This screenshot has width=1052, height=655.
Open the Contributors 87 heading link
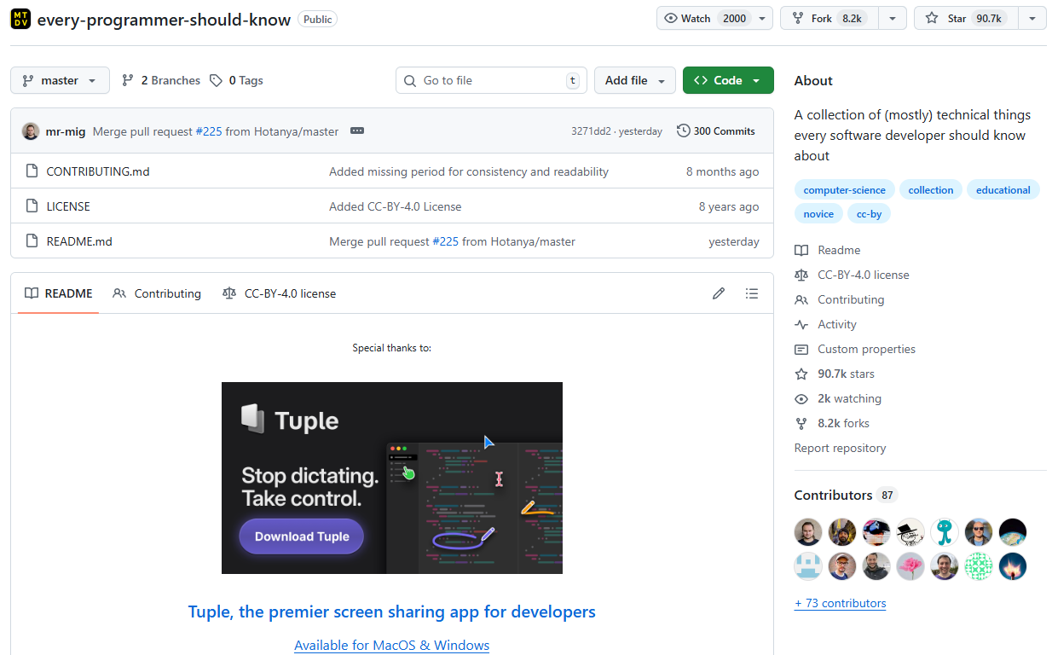click(846, 495)
